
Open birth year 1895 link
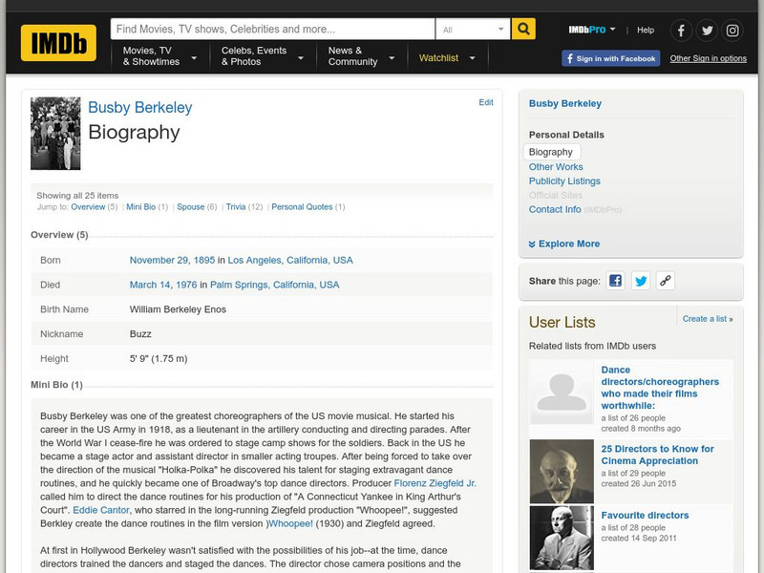(x=204, y=260)
